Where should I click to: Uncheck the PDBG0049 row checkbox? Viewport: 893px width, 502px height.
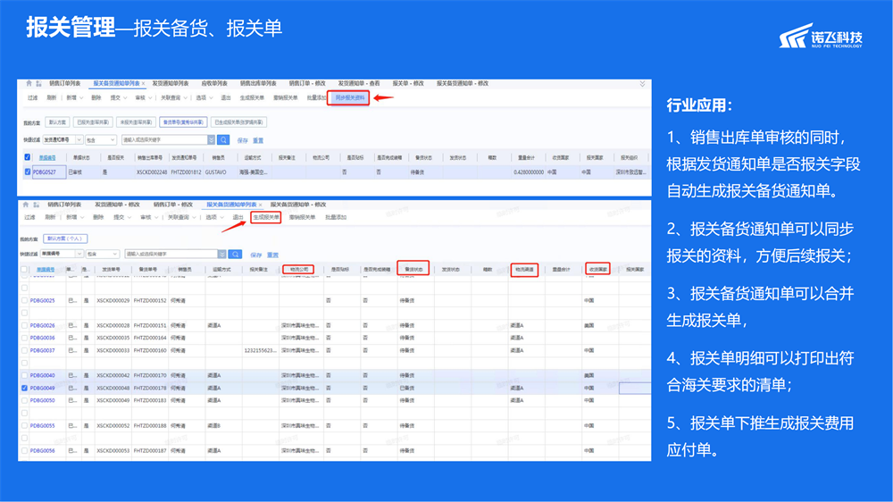24,388
